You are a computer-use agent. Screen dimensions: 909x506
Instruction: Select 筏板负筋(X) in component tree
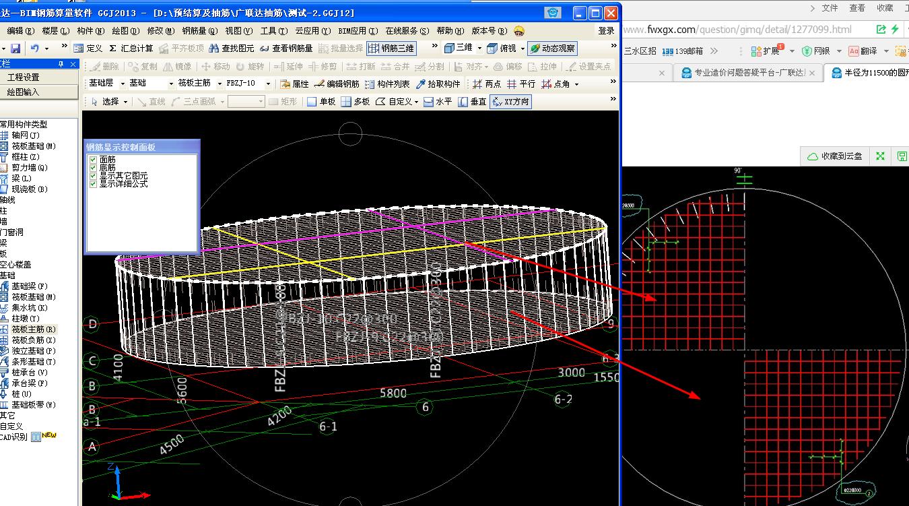(28, 340)
